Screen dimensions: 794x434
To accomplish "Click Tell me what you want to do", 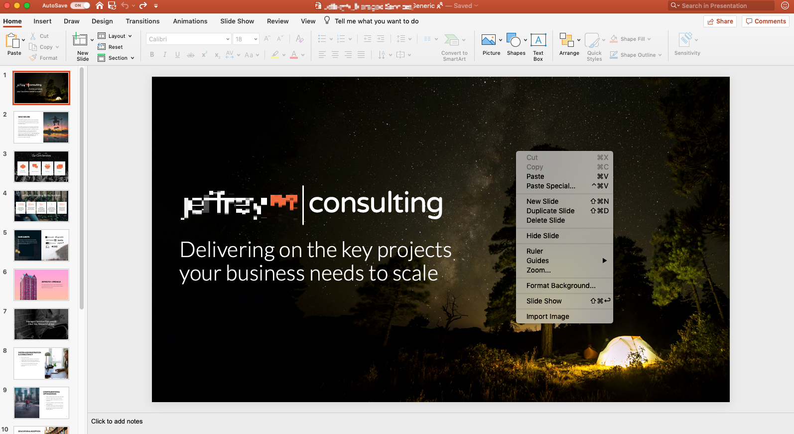I will [376, 21].
